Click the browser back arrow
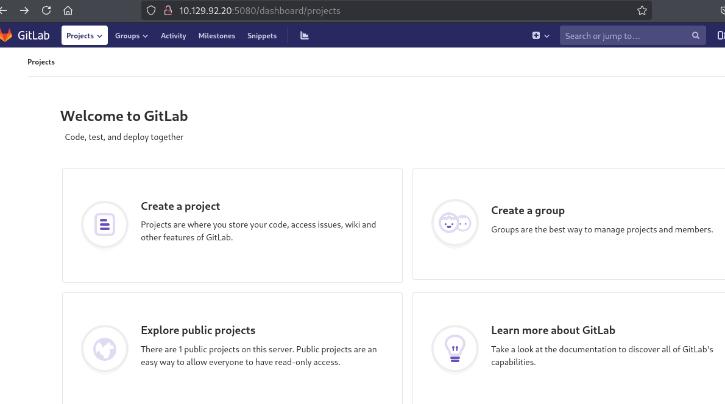The width and height of the screenshot is (725, 404). click(3, 10)
